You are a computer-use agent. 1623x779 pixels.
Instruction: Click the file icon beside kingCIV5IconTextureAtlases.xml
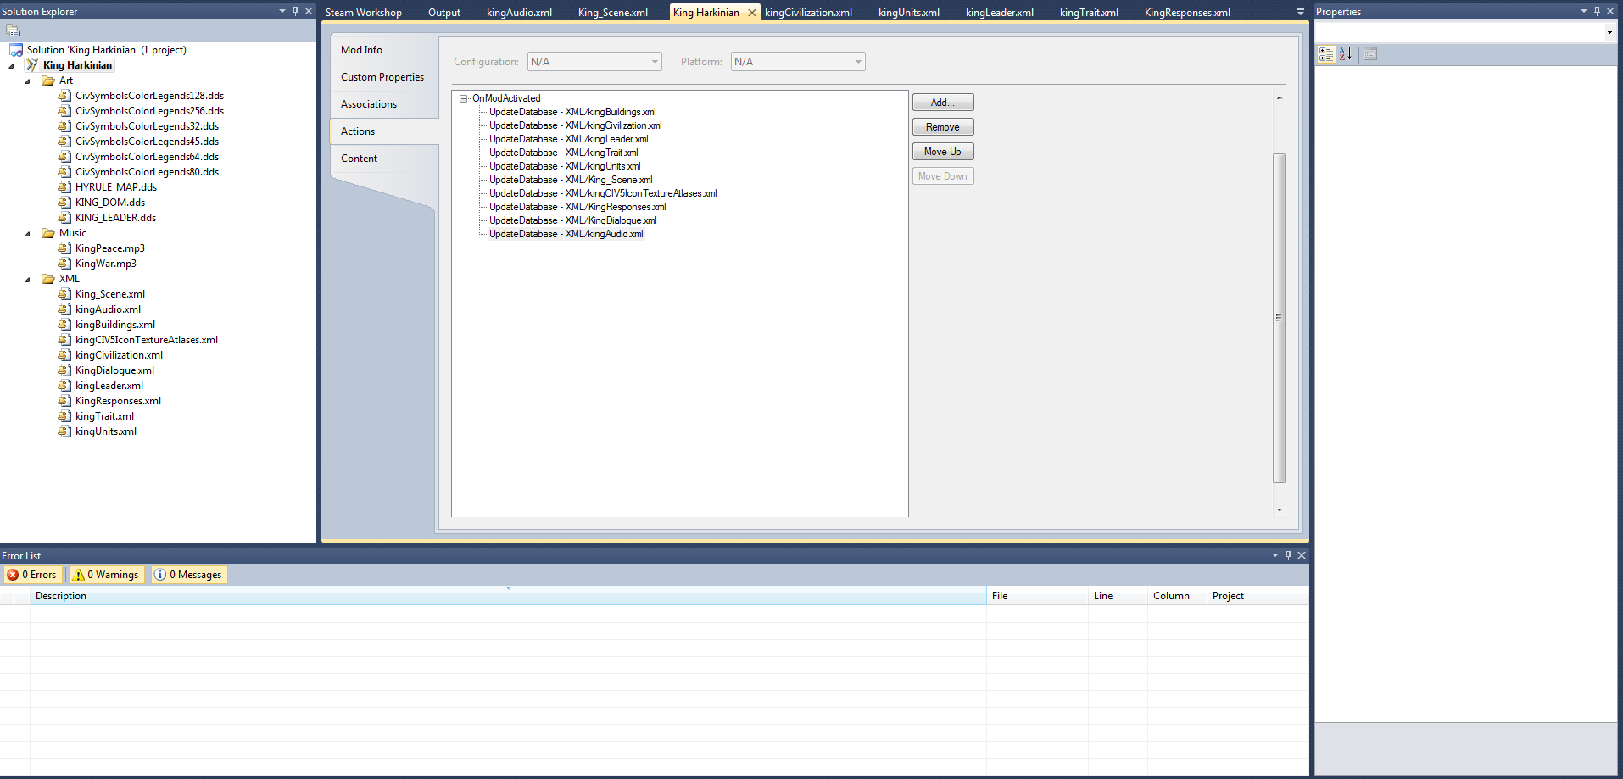pos(64,340)
